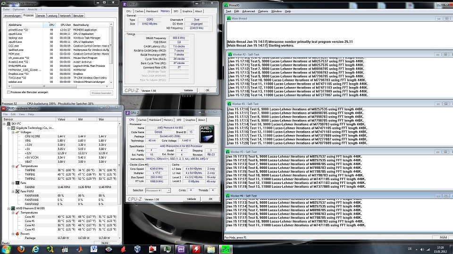Click Validate in the upper CPU-Z window

(188, 90)
